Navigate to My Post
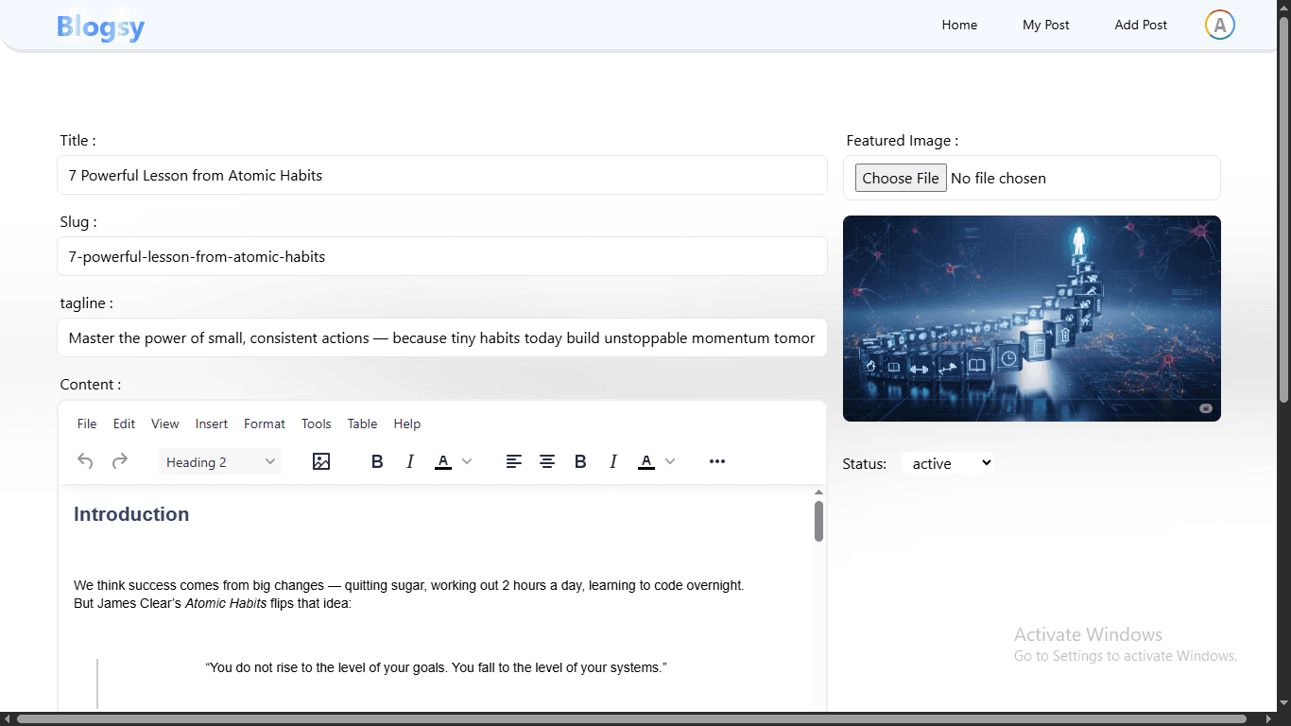The image size is (1291, 726). tap(1045, 25)
